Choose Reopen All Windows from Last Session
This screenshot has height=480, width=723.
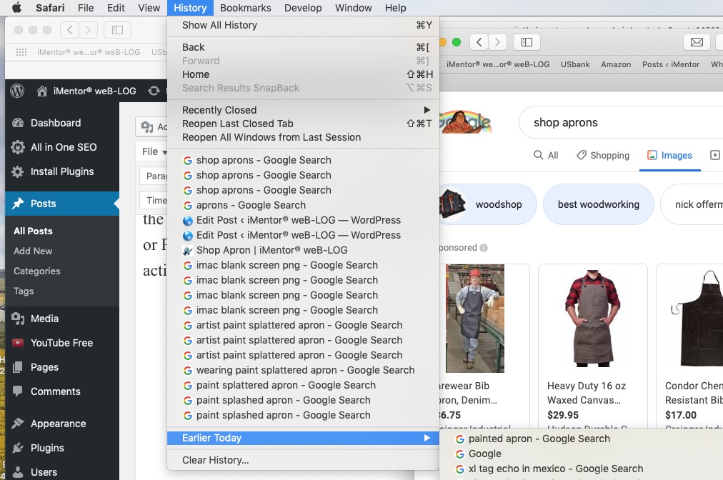tap(303, 137)
